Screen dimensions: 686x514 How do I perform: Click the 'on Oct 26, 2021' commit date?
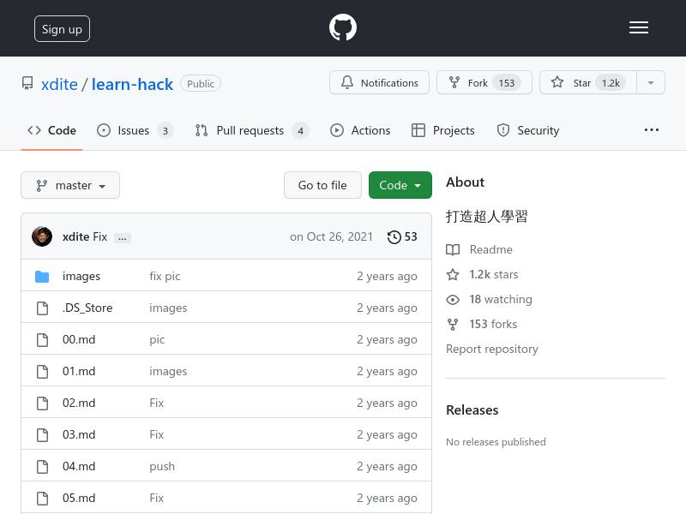(331, 237)
